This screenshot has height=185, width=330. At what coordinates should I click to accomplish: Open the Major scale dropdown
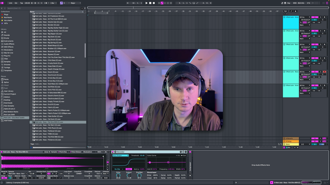tap(75, 3)
